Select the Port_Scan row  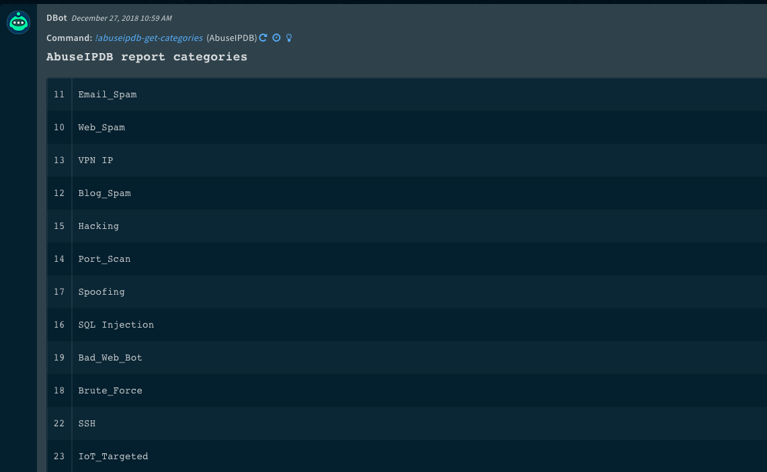[104, 259]
